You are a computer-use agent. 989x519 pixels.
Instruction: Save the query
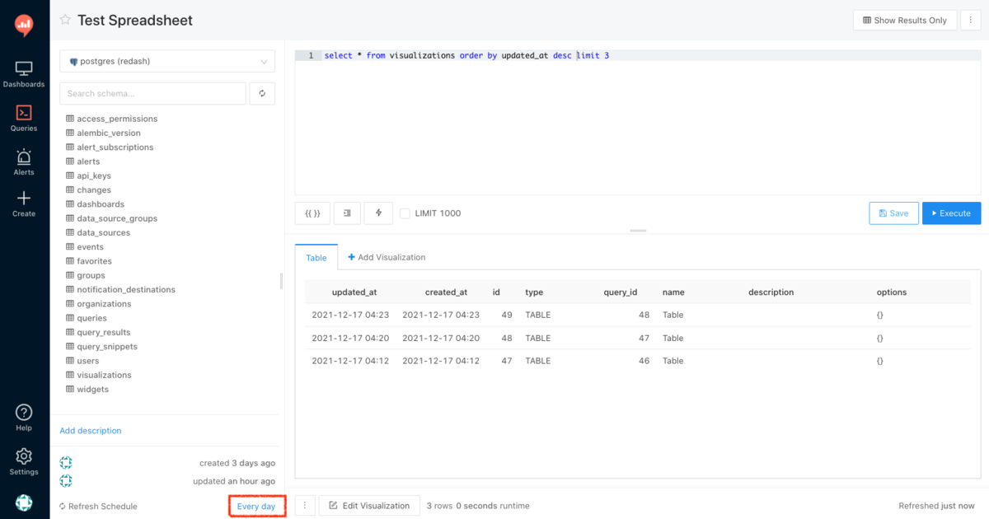(893, 213)
